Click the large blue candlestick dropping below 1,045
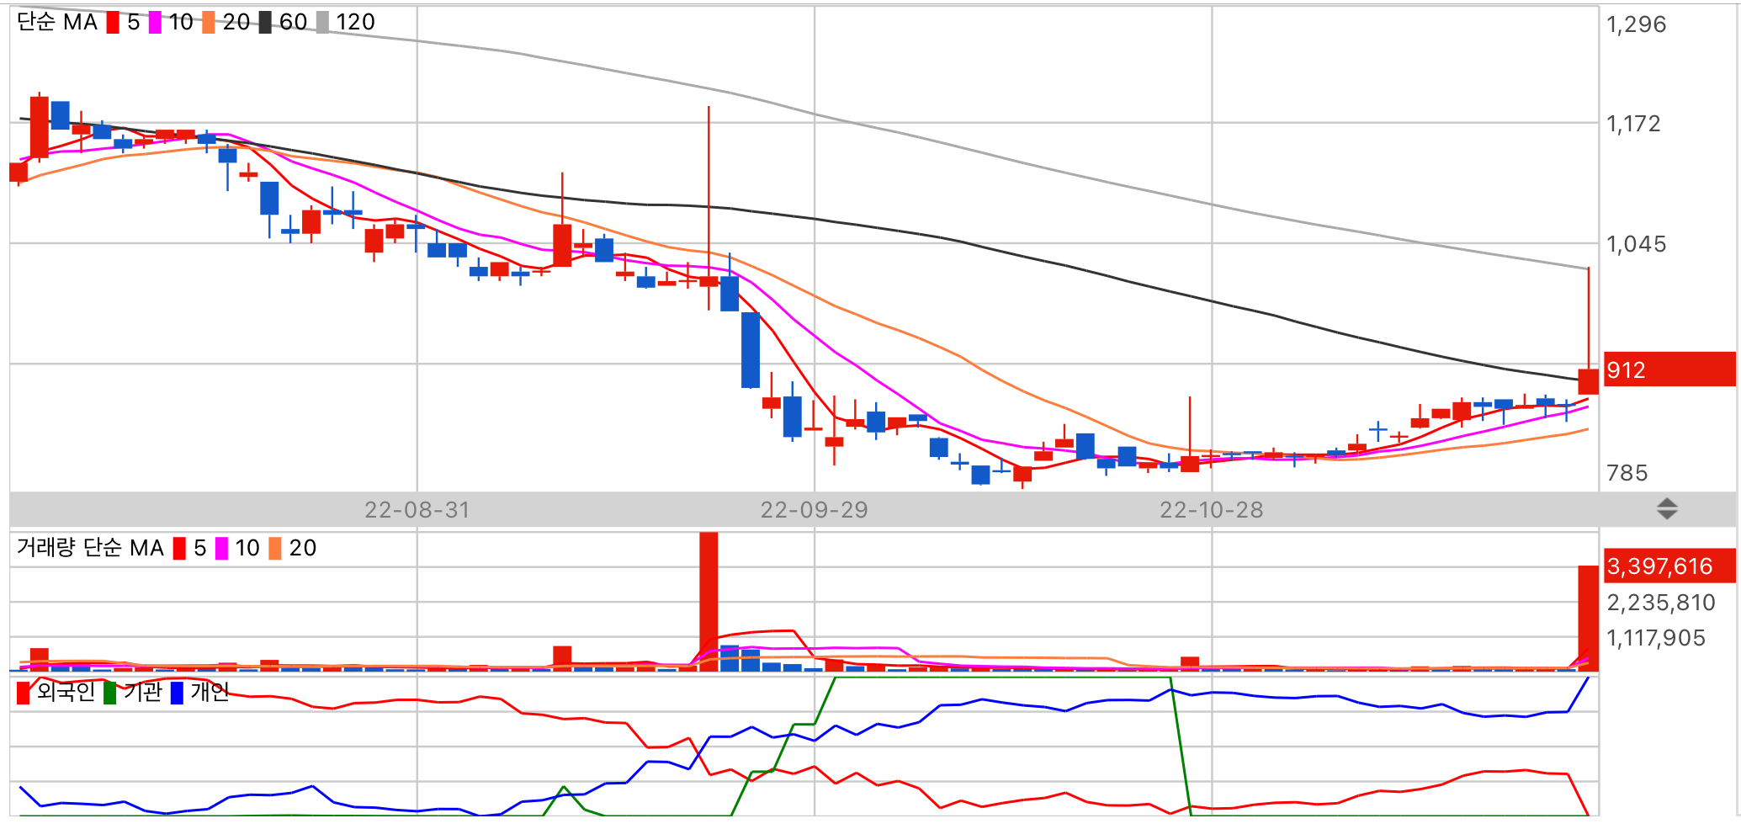 751,350
